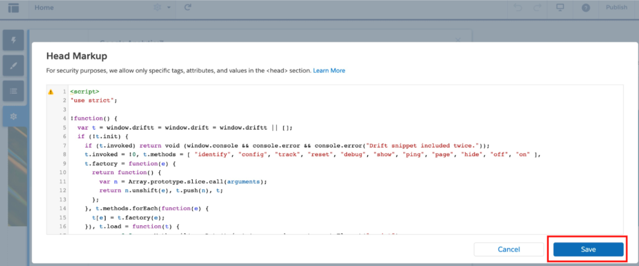Click line number 8 in the gutter
The width and height of the screenshot is (639, 266).
click(x=65, y=154)
